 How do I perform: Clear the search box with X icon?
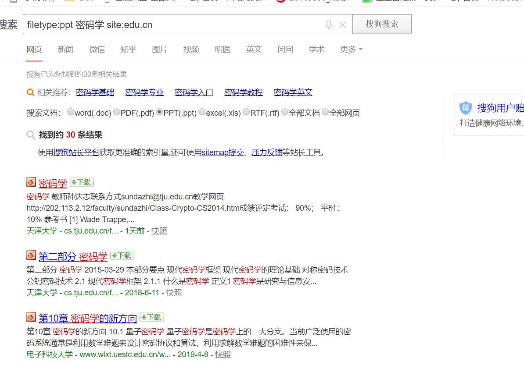343,25
